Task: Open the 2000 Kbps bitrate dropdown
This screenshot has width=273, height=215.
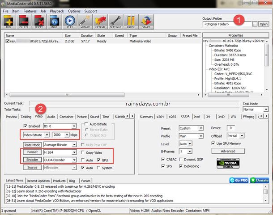Action: [61, 135]
